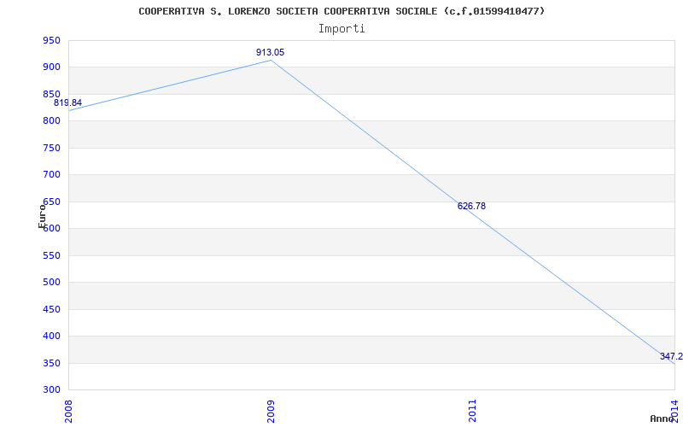Click the Euro y-axis title

point(42,216)
